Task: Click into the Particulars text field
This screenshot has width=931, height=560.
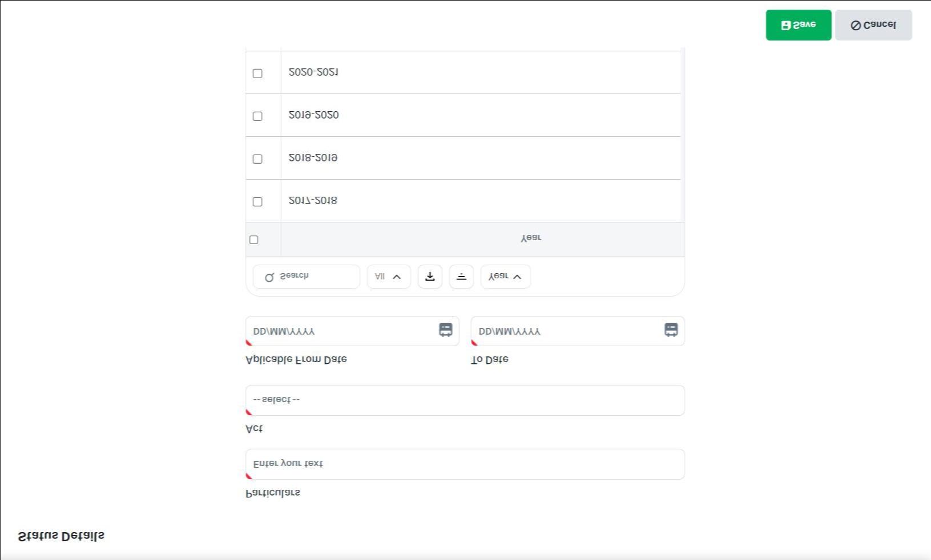Action: (x=465, y=464)
